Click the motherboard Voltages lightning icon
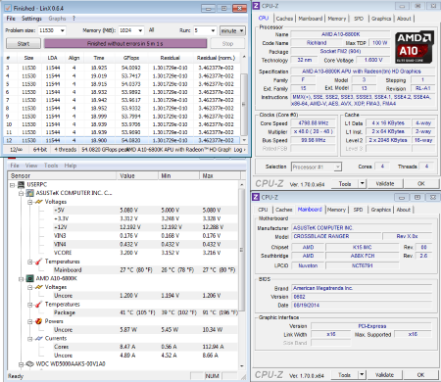Image resolution: width=441 pixels, height=382 pixels. 39,202
